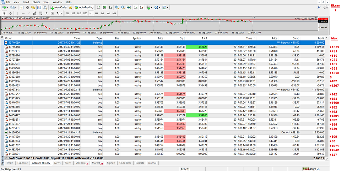
Task: Open the Mailbox tab
Action: click(x=82, y=163)
